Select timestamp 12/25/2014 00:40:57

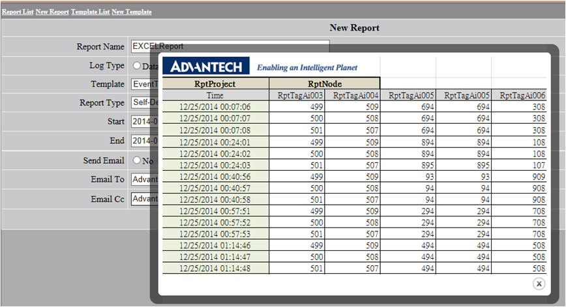click(x=215, y=188)
